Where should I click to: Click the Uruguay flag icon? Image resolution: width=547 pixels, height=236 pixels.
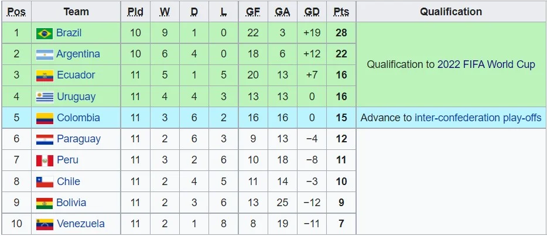tap(45, 97)
